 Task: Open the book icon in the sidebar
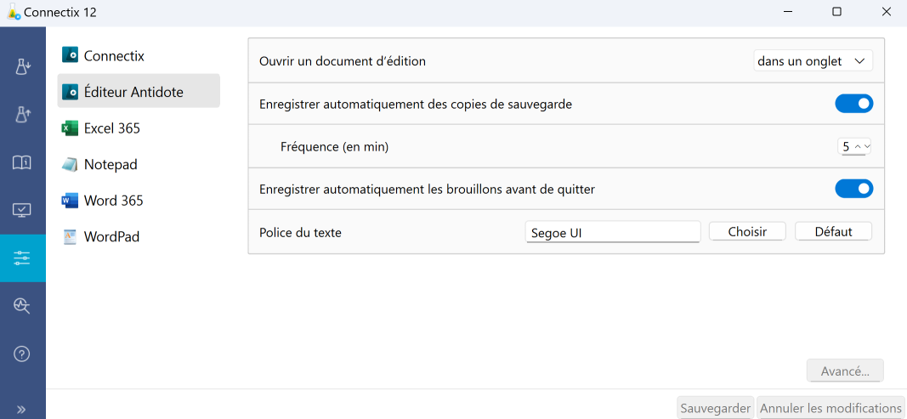pyautogui.click(x=22, y=162)
